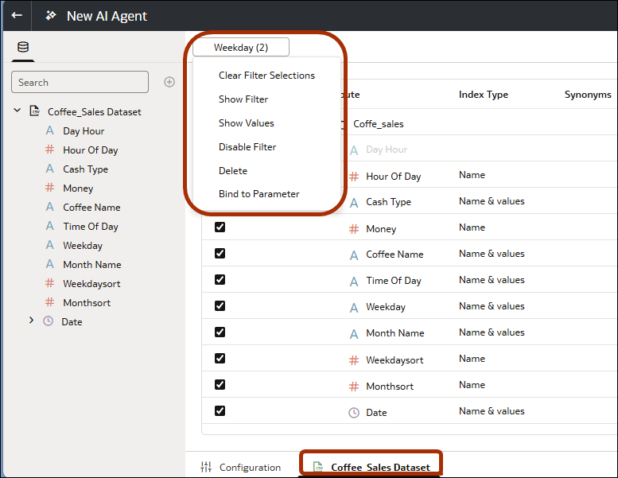
Task: Click the clock icon in Date table row
Action: 354,413
